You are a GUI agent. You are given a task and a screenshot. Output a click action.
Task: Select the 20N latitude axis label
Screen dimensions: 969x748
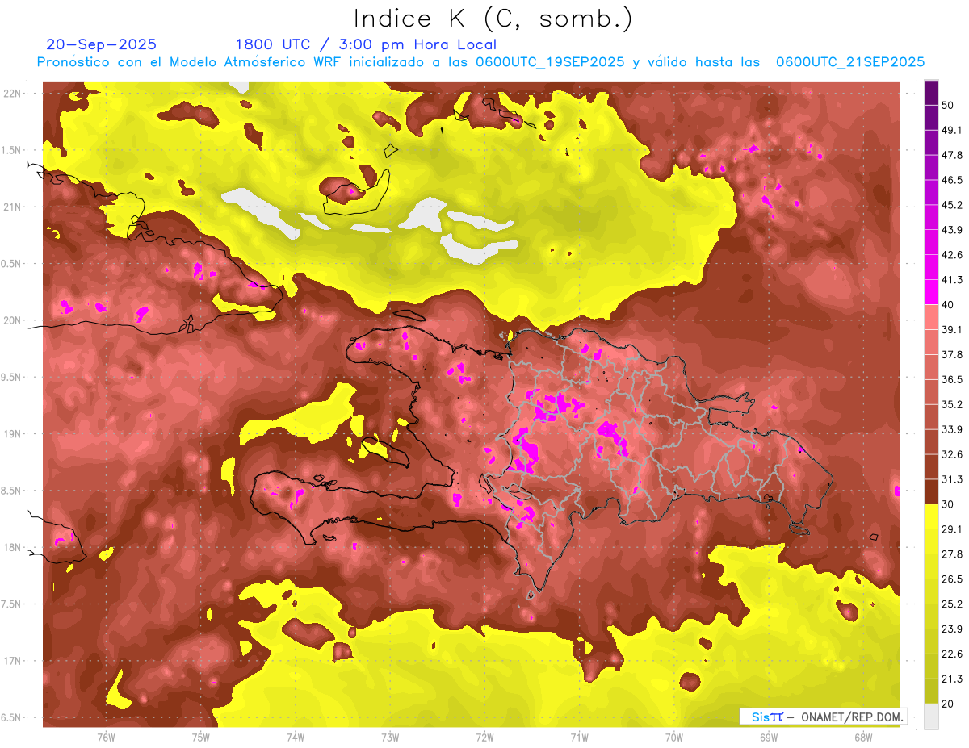[x=15, y=320]
